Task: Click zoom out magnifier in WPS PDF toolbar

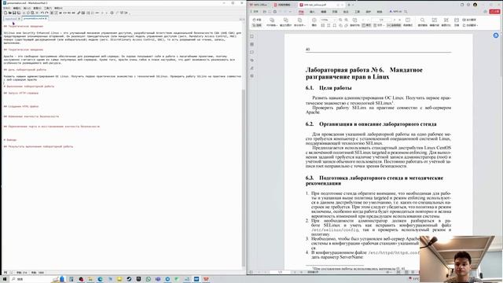Action: pyautogui.click(x=340, y=20)
